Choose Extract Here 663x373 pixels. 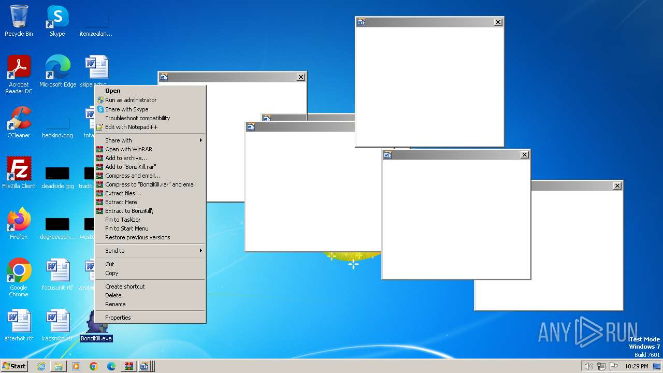[x=150, y=202]
